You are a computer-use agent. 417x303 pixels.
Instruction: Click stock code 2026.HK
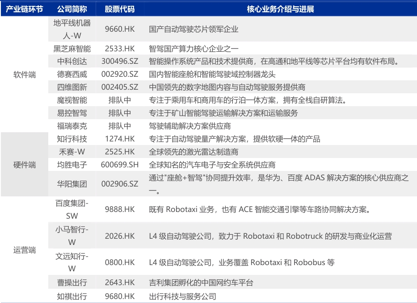120,236
